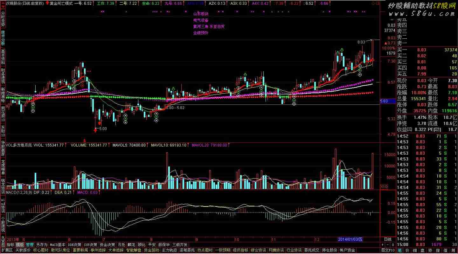The width and height of the screenshot is (458, 254).
Task: Switch to the 委托成交 tab
Action: (312, 250)
